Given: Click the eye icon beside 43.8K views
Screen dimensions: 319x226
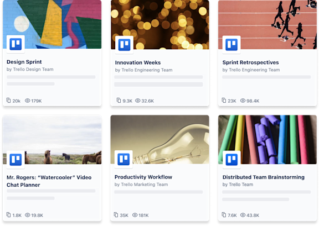Looking at the screenshot, I should 243,215.
